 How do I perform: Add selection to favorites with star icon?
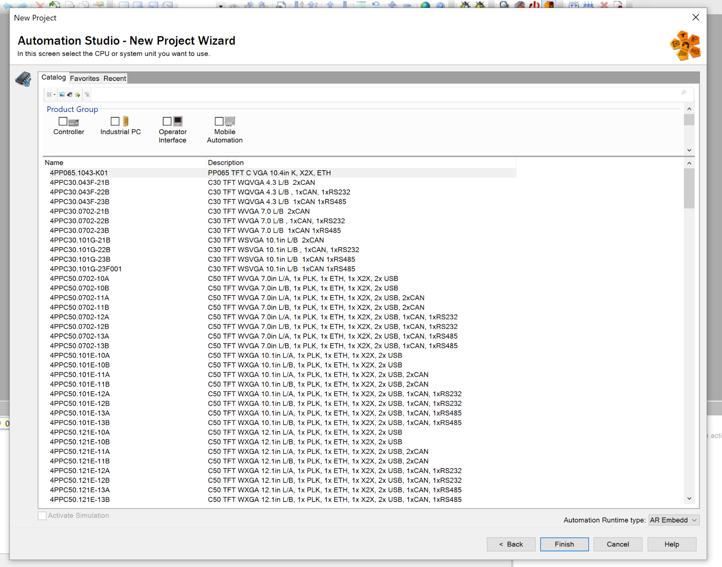click(78, 95)
